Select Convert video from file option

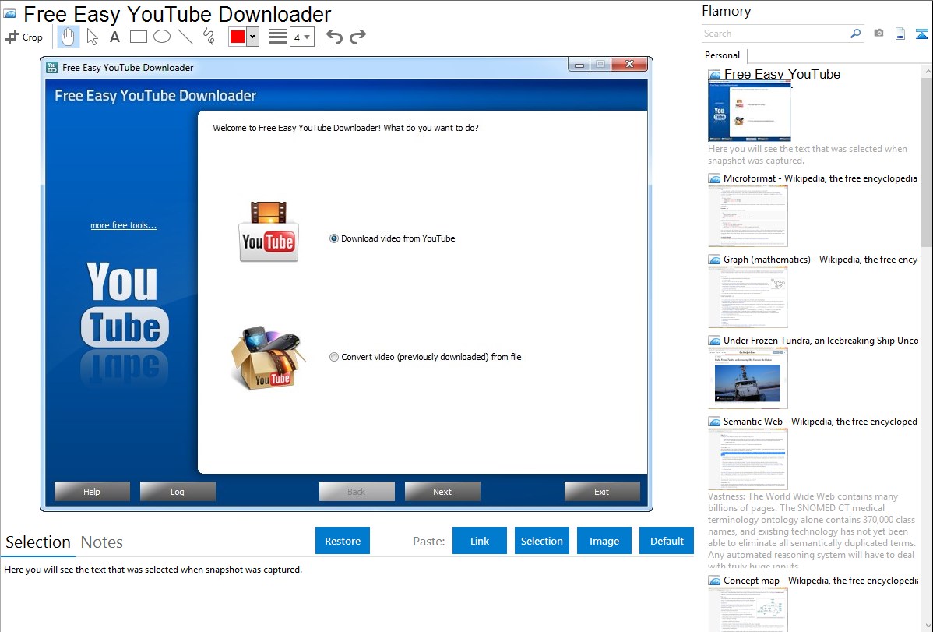coord(425,357)
